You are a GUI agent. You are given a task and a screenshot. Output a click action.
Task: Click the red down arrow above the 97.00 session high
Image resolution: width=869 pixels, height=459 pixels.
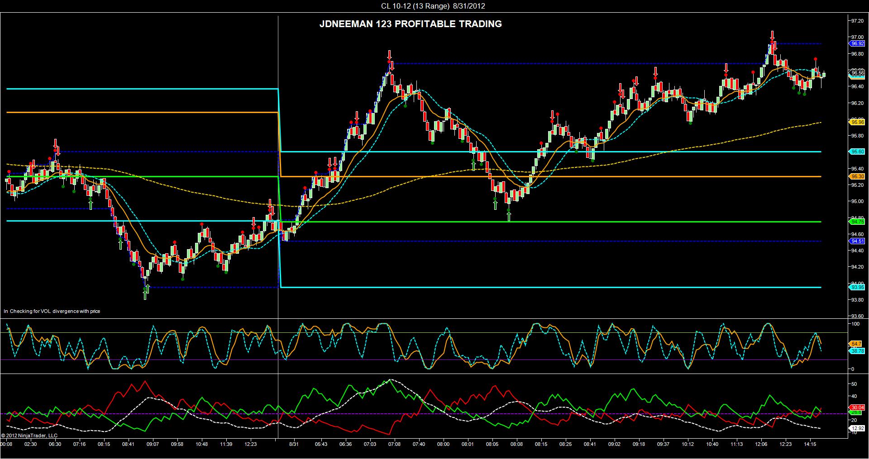772,35
